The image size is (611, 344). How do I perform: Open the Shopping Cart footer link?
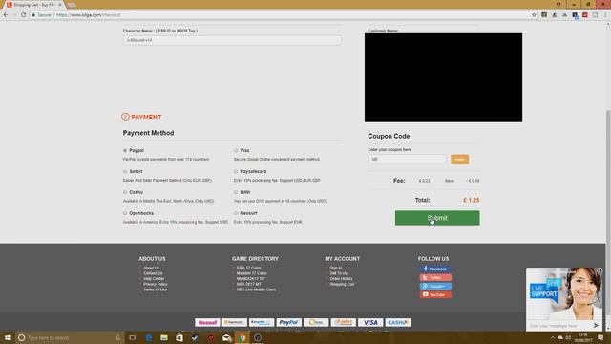(342, 285)
